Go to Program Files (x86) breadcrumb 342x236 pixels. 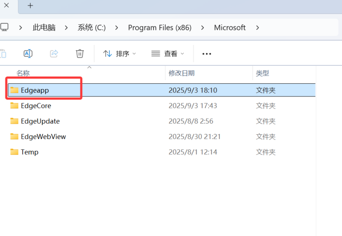coord(159,28)
